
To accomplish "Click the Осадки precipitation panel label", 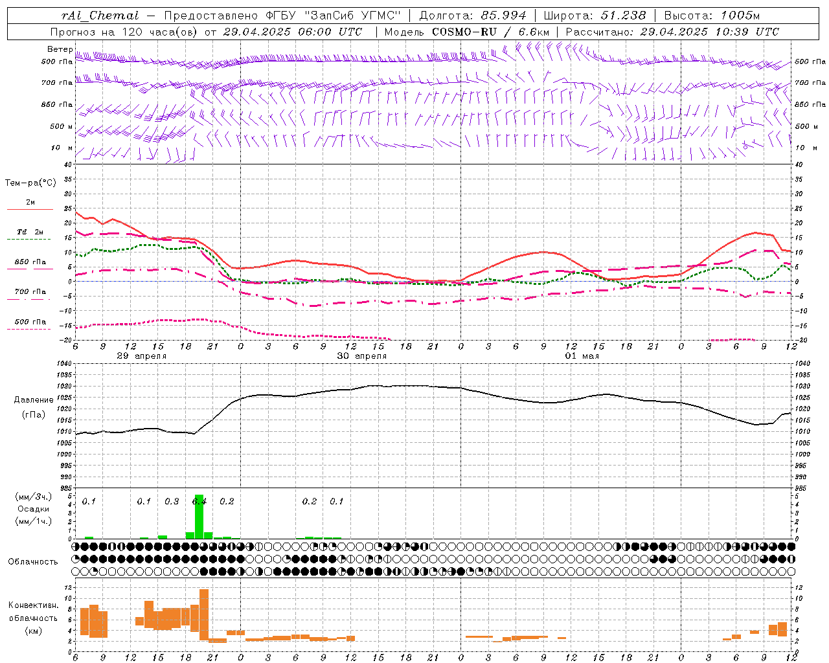I will pos(34,509).
